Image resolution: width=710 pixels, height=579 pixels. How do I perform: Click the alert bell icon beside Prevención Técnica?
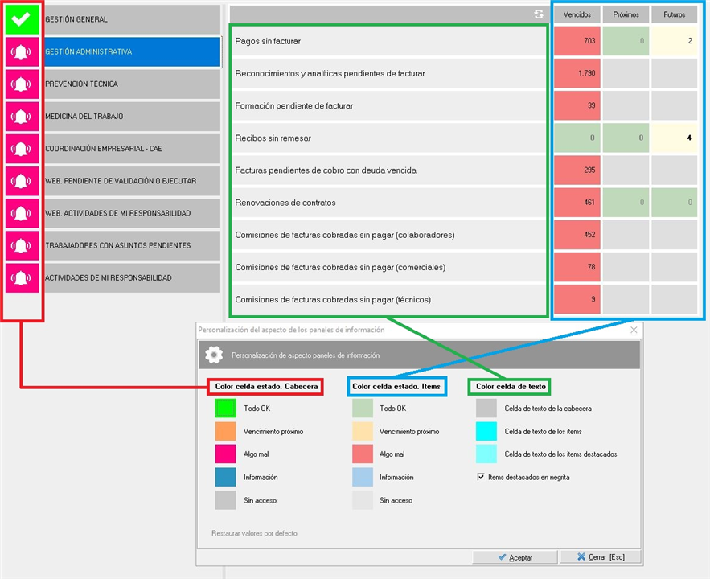[x=23, y=84]
